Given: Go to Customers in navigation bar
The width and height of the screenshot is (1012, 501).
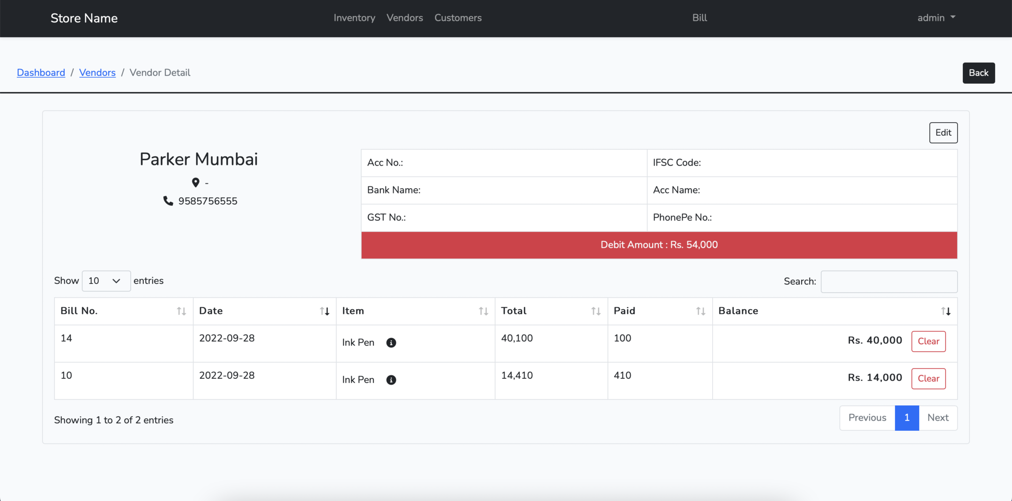Looking at the screenshot, I should coord(458,18).
